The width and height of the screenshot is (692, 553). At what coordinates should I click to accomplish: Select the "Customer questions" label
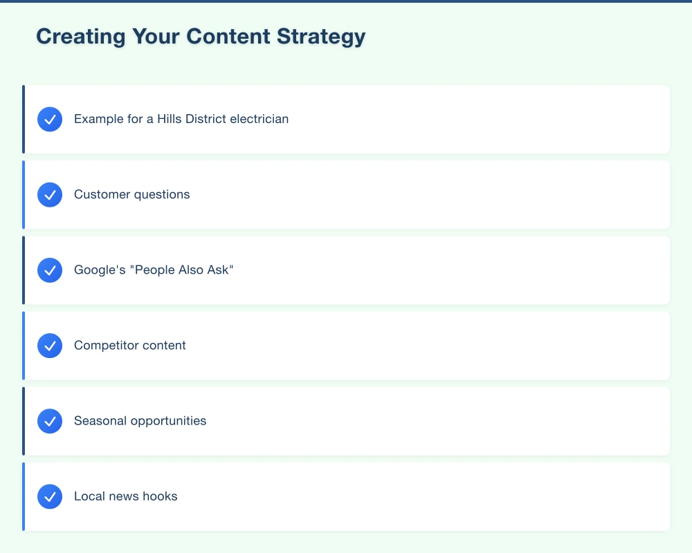click(x=131, y=194)
